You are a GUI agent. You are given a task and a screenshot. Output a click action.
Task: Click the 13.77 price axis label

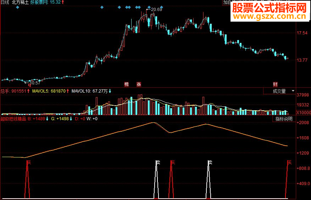[302, 60]
